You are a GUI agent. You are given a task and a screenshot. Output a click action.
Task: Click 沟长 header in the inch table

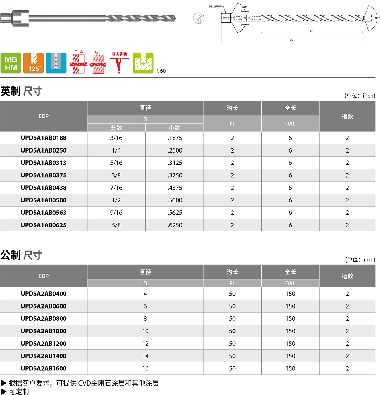(232, 108)
